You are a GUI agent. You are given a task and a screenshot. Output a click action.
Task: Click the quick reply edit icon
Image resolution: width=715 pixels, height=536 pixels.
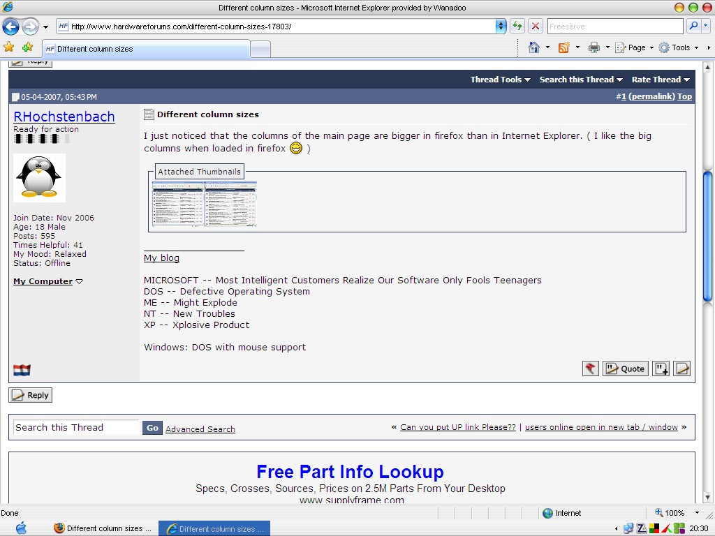[681, 368]
